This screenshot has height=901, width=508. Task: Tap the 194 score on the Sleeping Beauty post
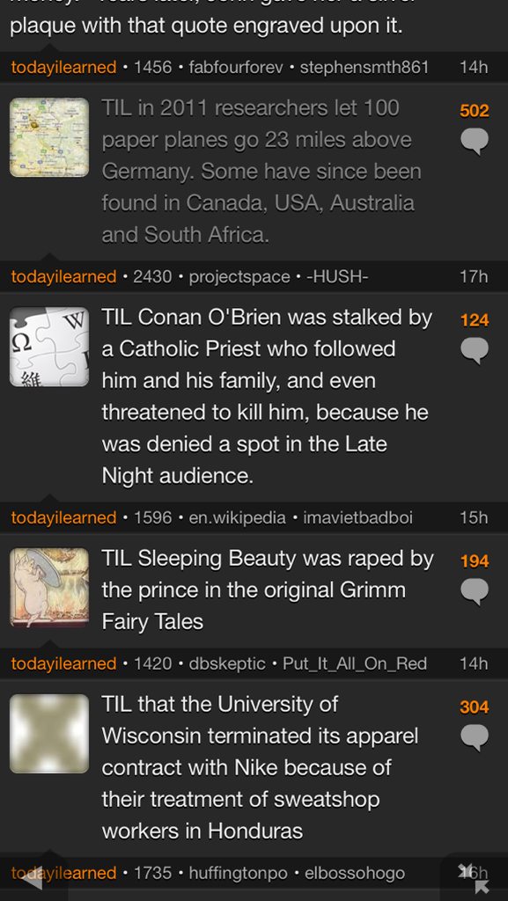(x=474, y=560)
